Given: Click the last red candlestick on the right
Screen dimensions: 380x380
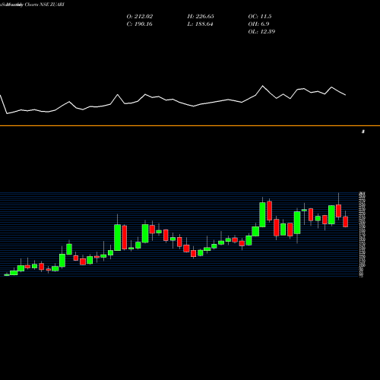Looking at the screenshot, I should 346,222.
